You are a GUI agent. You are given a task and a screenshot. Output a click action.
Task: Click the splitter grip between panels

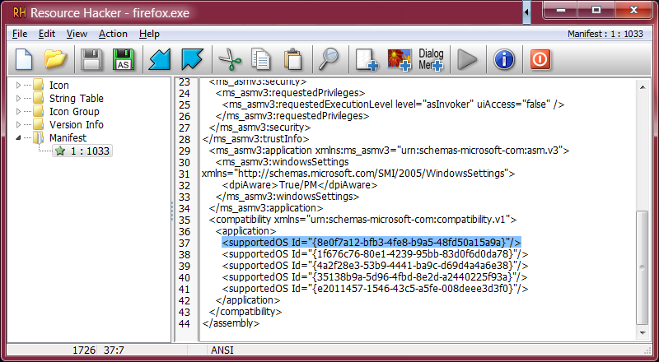coord(172,211)
